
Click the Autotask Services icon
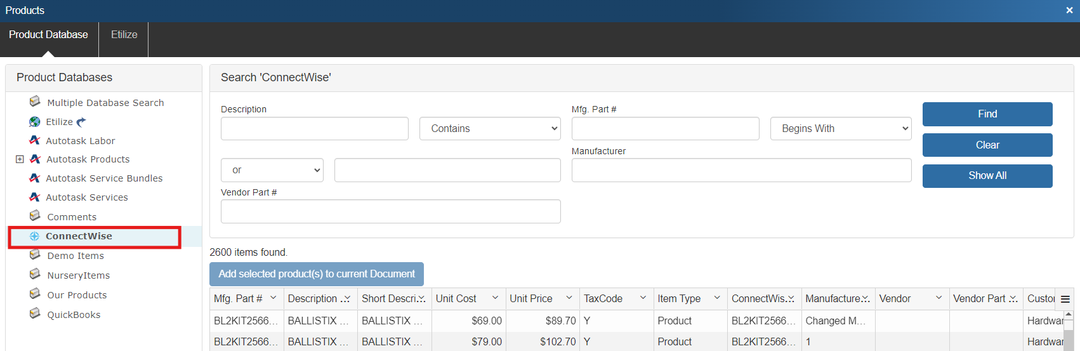[x=35, y=197]
